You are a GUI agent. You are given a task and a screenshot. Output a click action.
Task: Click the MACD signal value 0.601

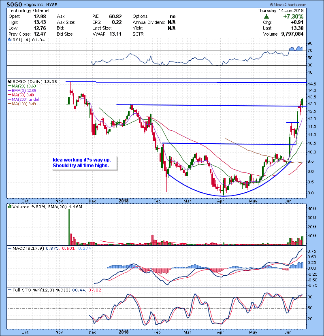(68, 249)
